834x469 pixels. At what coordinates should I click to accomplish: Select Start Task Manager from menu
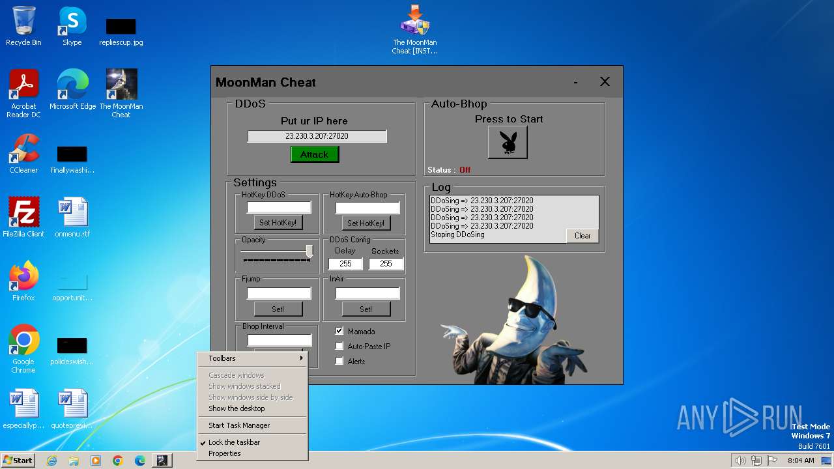[x=252, y=425]
